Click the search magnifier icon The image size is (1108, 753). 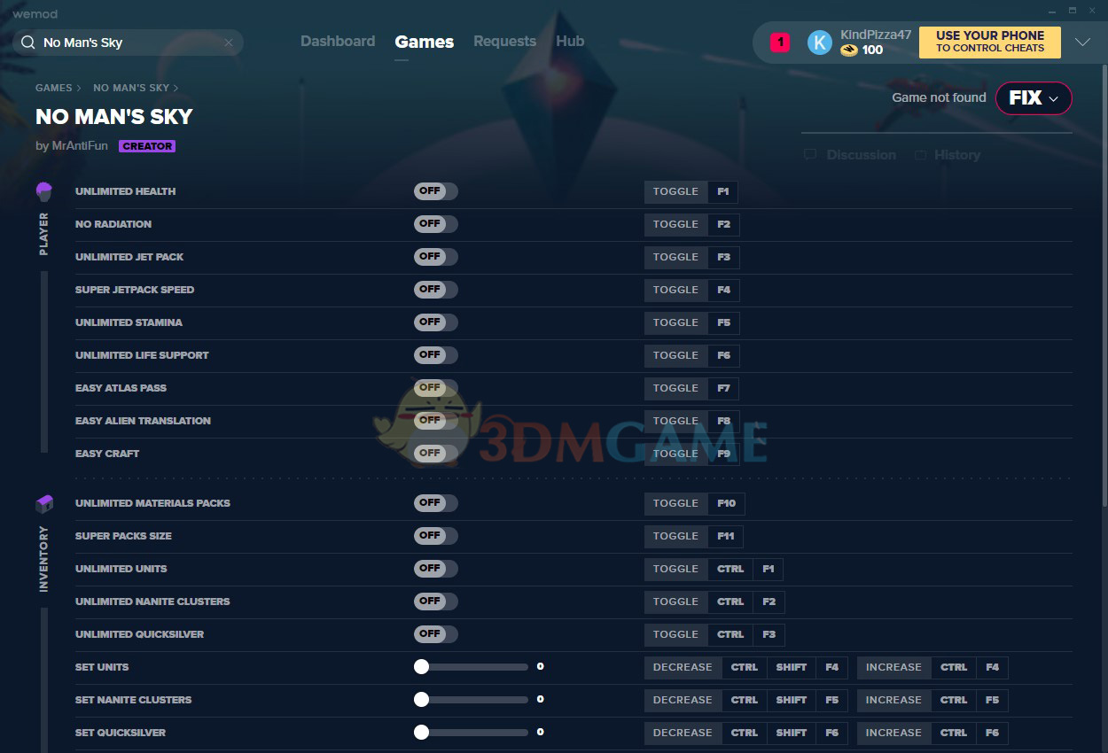[28, 43]
